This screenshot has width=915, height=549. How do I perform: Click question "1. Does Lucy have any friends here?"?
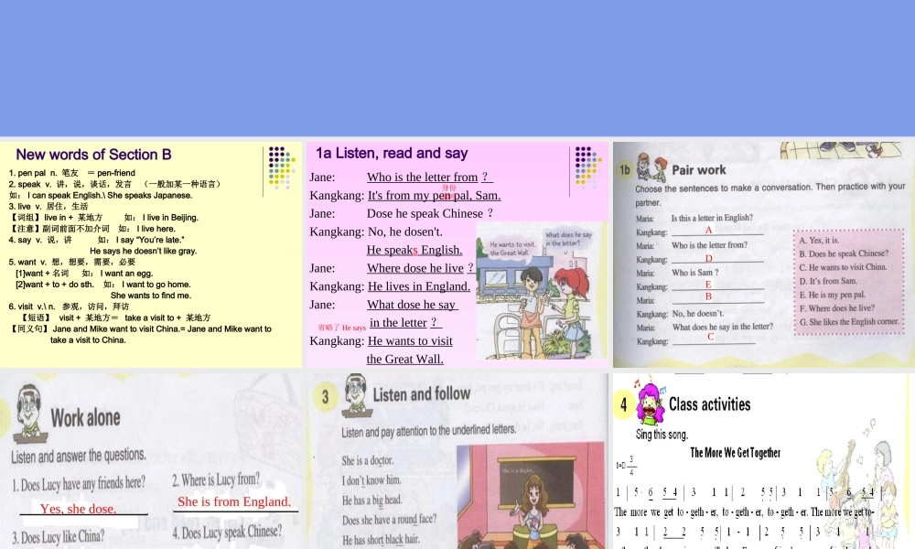79,484
